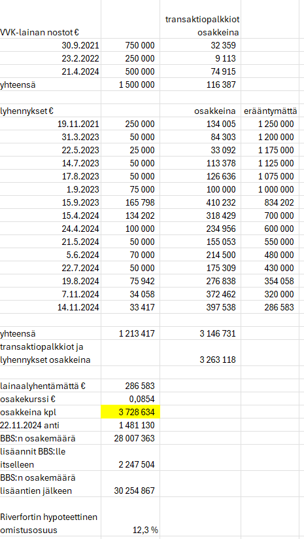Click the osakekurssi value 0,0854

pyautogui.click(x=130, y=399)
